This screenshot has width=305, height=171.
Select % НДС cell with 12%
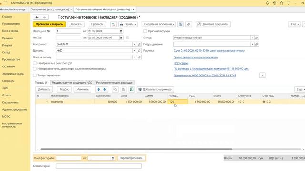click(178, 102)
